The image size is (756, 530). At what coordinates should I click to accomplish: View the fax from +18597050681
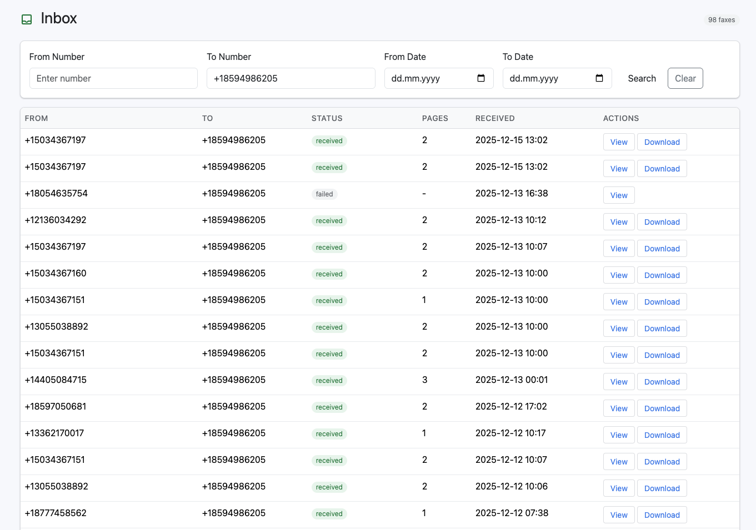[619, 408]
